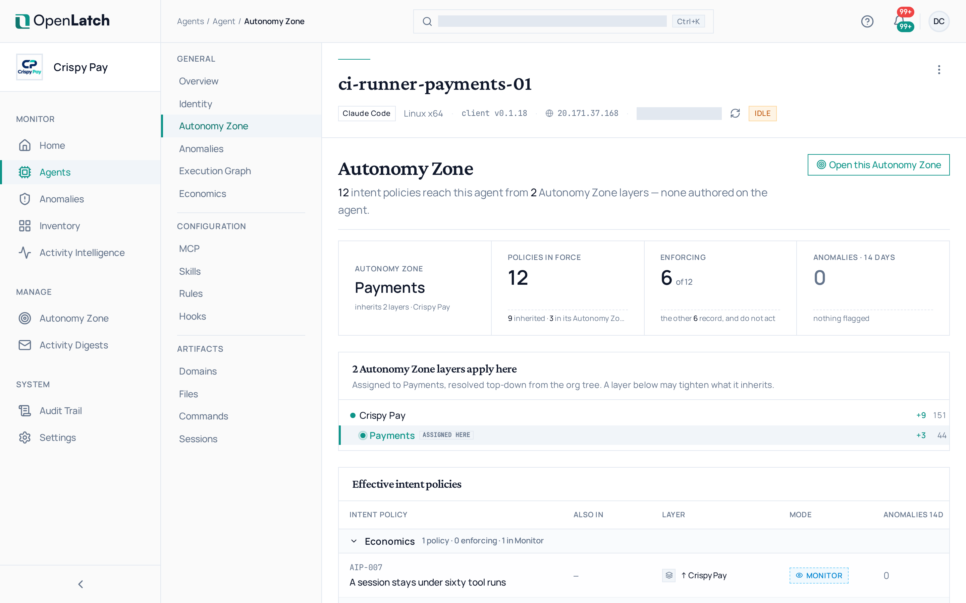This screenshot has height=603, width=966.
Task: Open the Overview section
Action: coord(241,81)
